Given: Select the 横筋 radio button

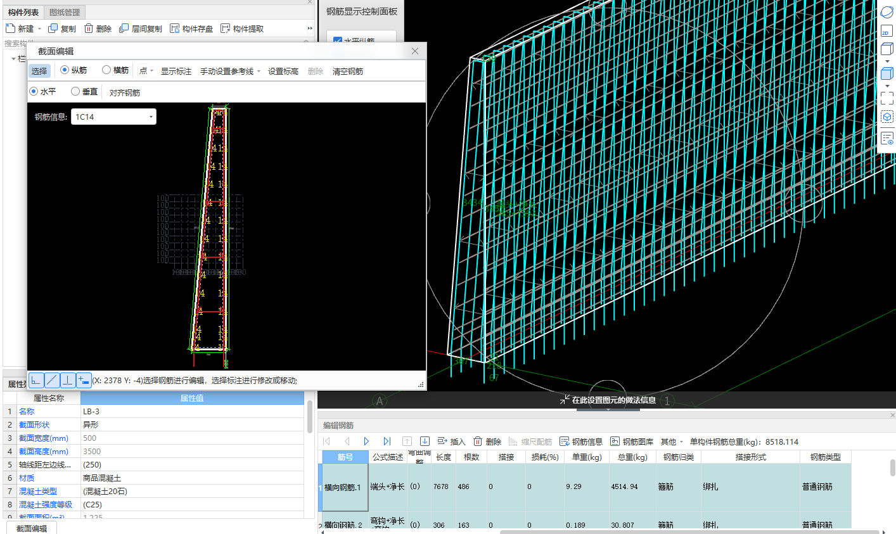Looking at the screenshot, I should coord(106,70).
